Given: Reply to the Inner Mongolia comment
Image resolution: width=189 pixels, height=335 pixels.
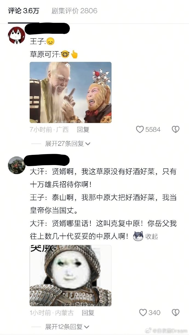Looking at the screenshot, I should [88, 313].
